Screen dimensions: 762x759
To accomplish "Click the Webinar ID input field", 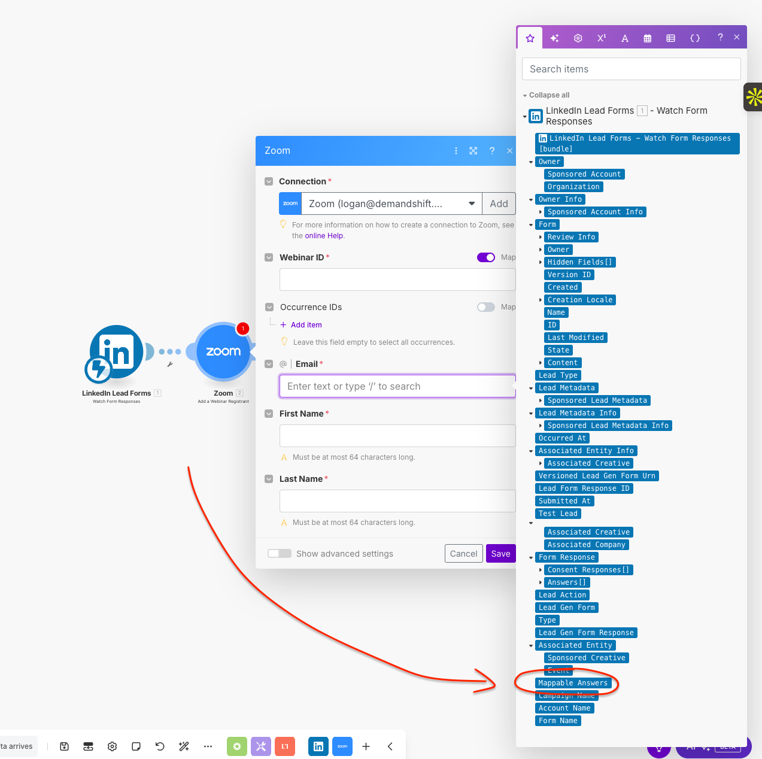I will pos(397,280).
